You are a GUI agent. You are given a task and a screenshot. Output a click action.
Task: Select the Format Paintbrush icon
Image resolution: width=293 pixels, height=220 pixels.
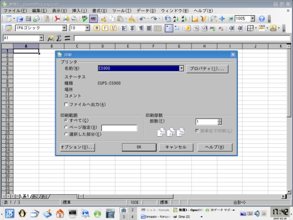click(132, 19)
